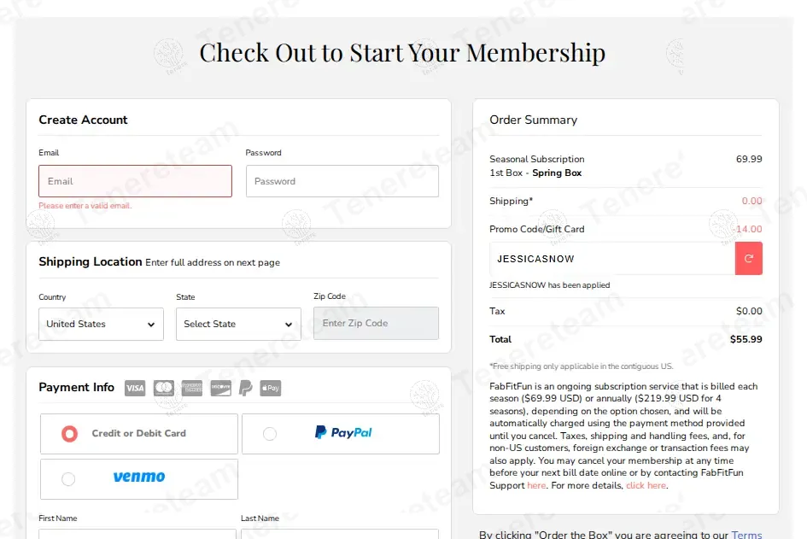Image resolution: width=807 pixels, height=539 pixels.
Task: Click the JESSICASNOW promo code field
Action: coord(611,258)
